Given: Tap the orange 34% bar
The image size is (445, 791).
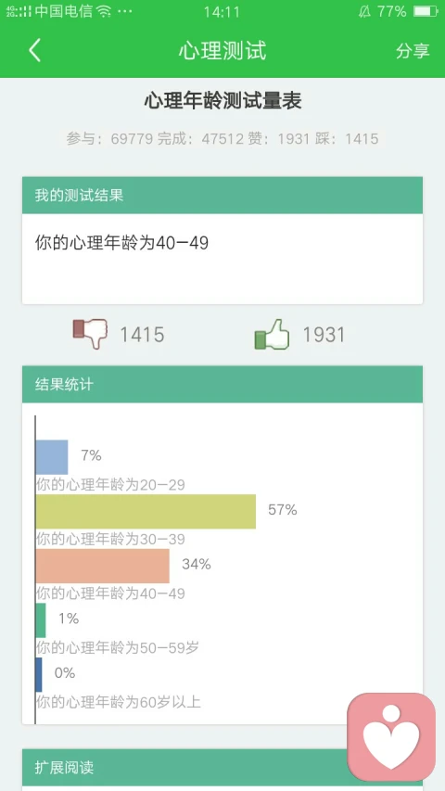Looking at the screenshot, I should pos(102,566).
